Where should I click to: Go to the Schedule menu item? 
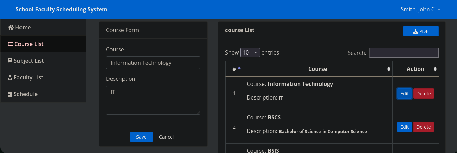point(26,94)
